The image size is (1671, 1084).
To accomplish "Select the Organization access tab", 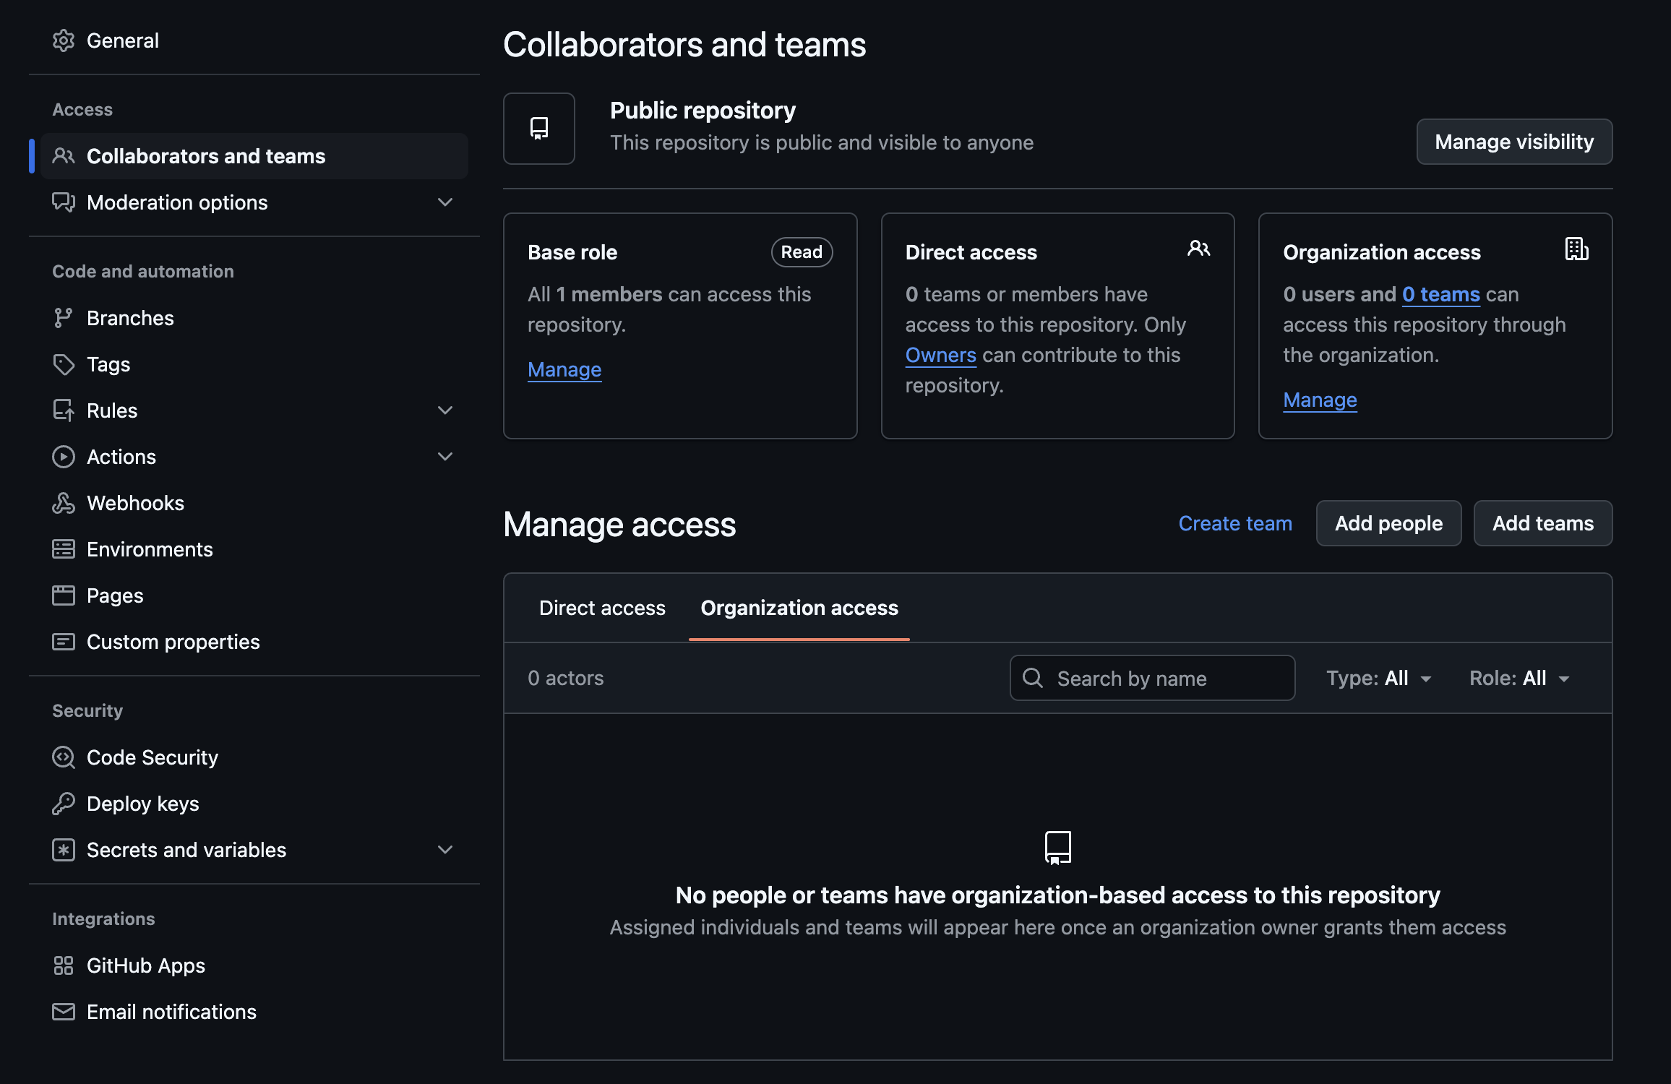I will pos(799,608).
